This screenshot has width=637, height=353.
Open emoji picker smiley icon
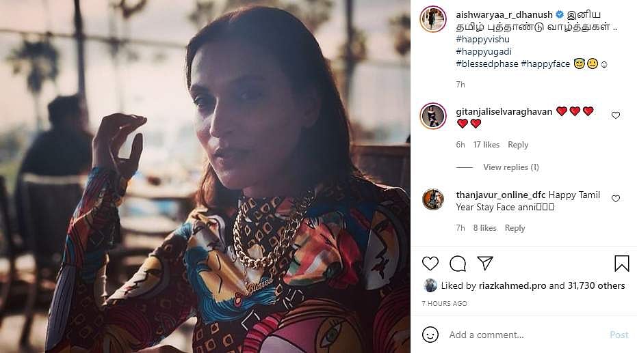430,335
